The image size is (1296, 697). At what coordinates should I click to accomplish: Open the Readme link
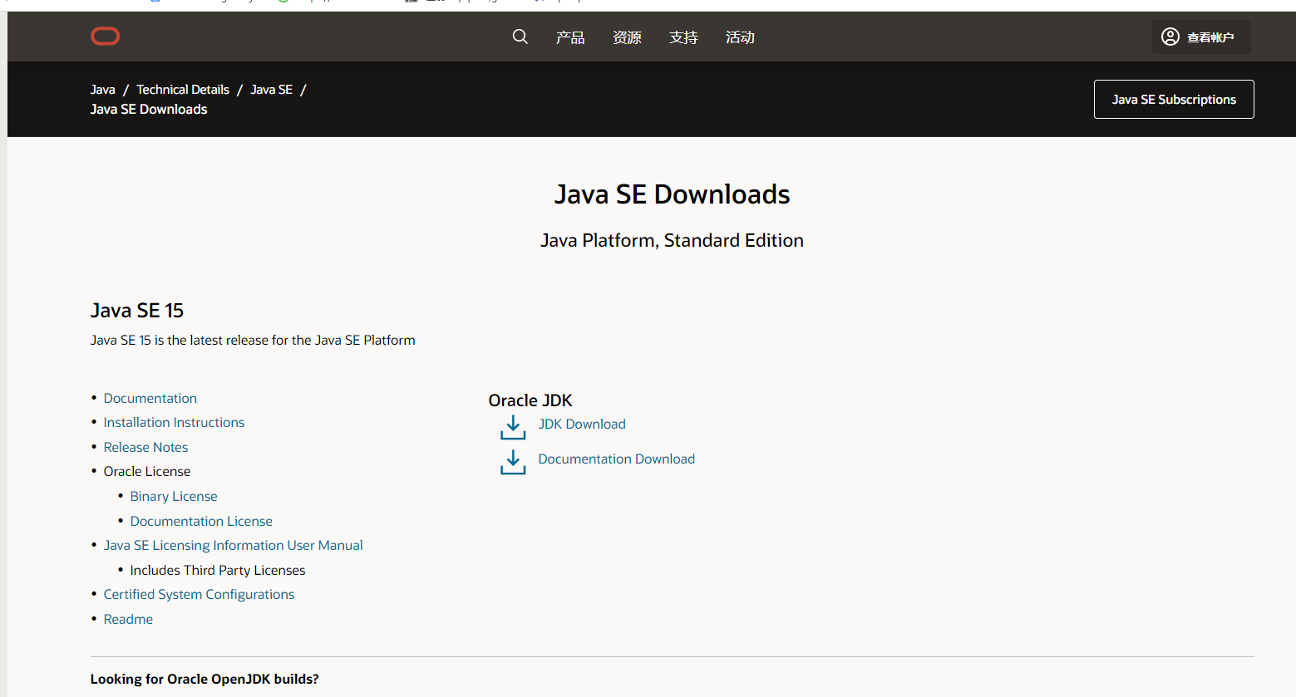click(x=128, y=620)
